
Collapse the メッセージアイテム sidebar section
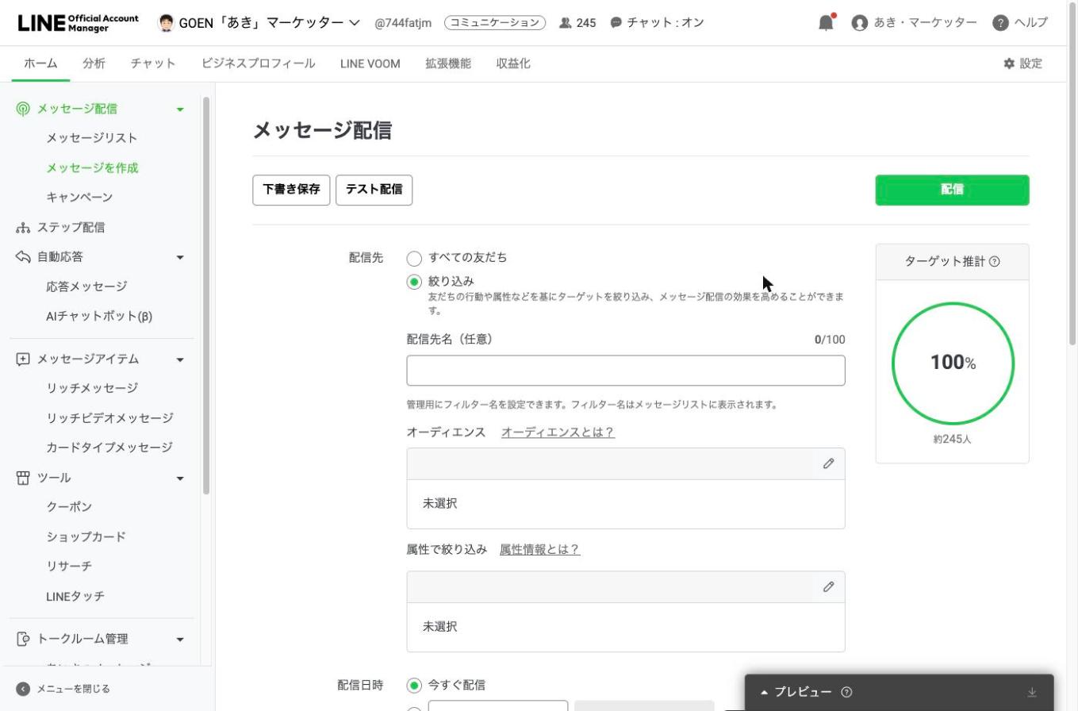coord(180,360)
